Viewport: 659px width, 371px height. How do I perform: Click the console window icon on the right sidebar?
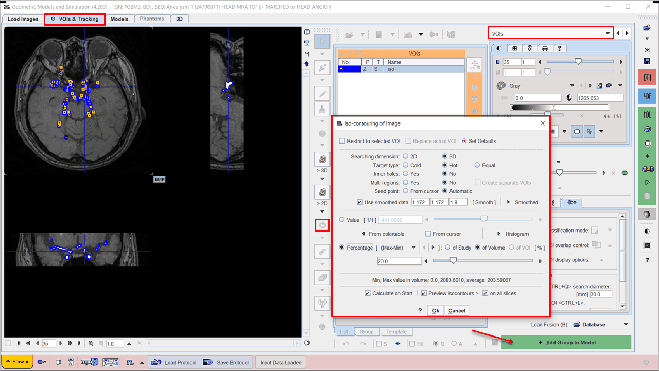[647, 246]
